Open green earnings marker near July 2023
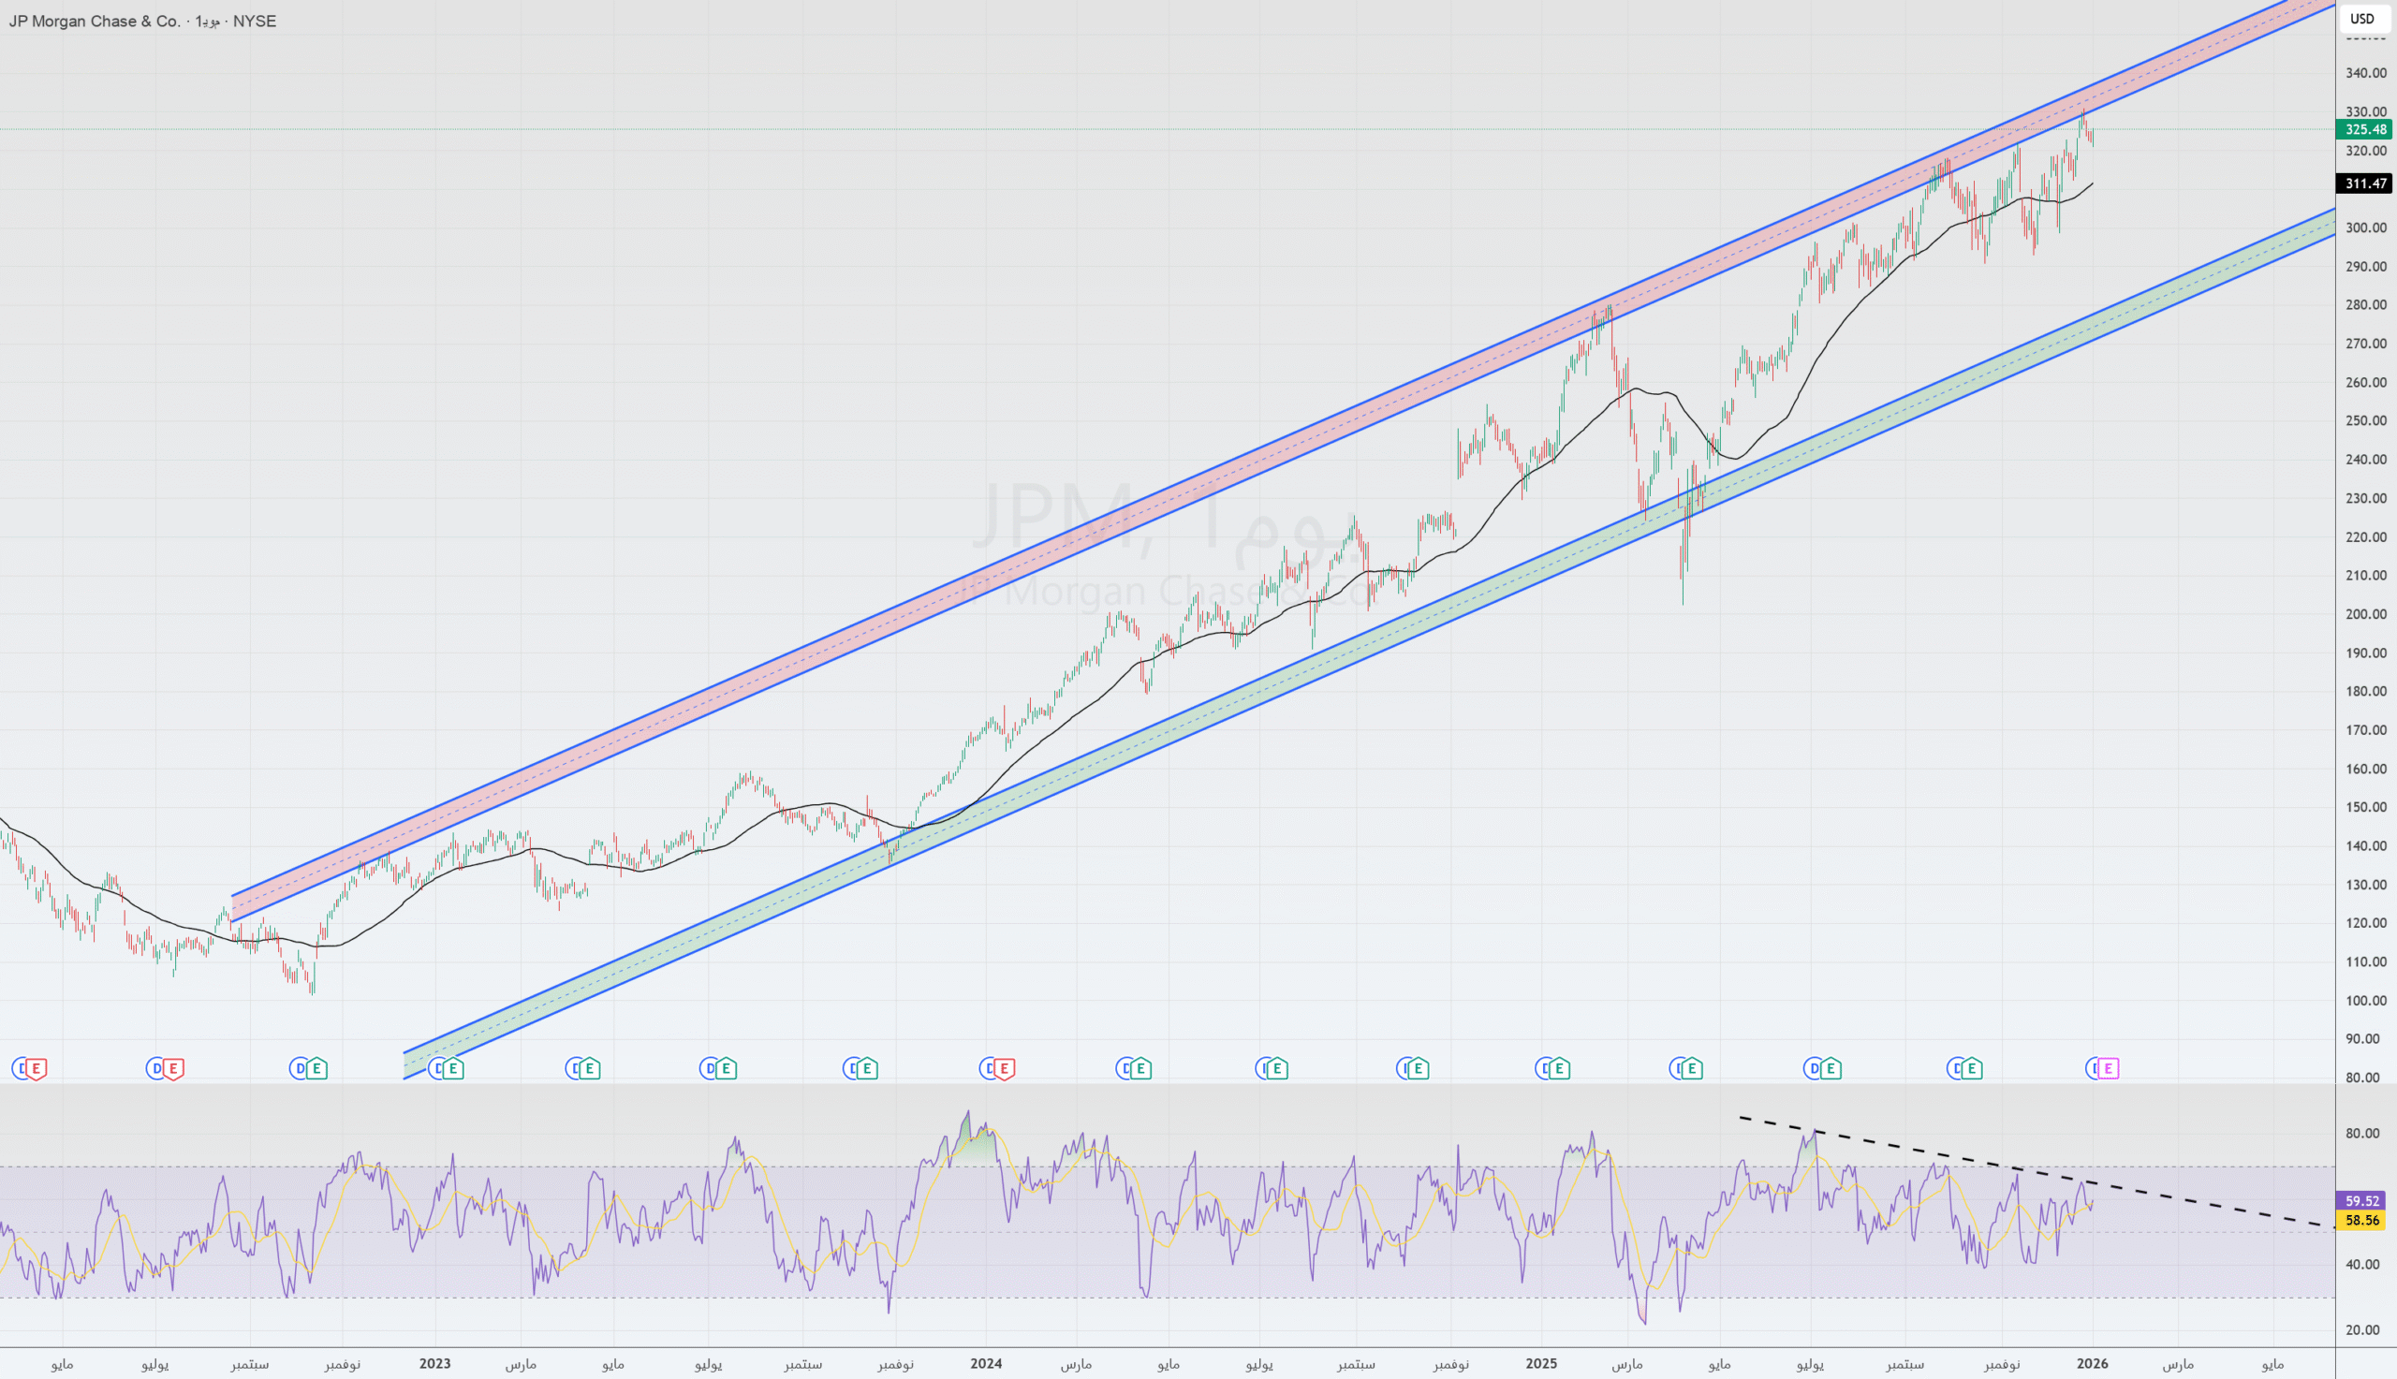The height and width of the screenshot is (1379, 2397). (727, 1068)
